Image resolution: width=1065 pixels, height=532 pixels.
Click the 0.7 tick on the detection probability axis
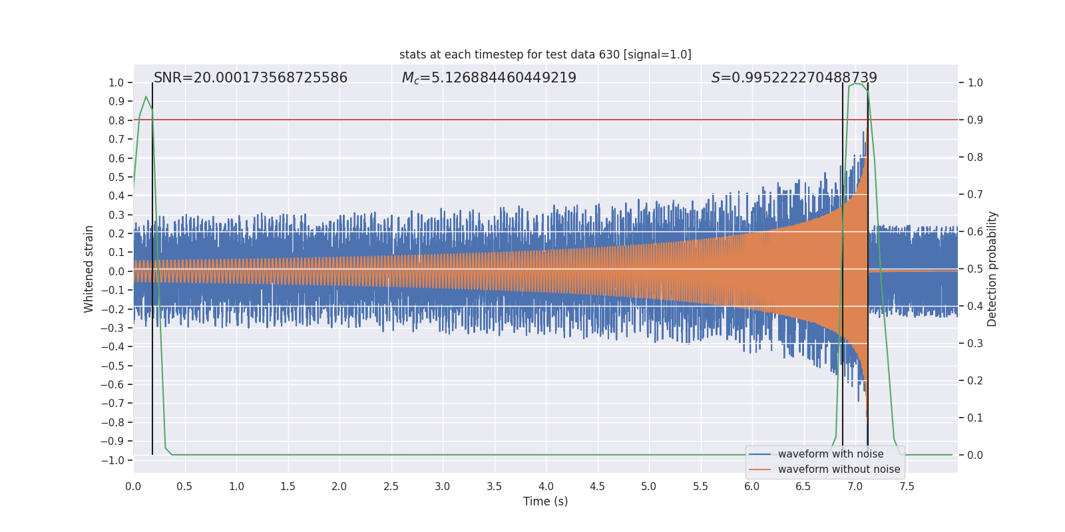pyautogui.click(x=975, y=195)
